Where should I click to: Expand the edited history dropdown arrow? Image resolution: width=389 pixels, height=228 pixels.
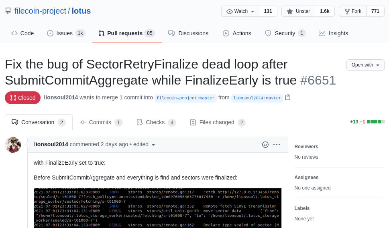coord(153,145)
